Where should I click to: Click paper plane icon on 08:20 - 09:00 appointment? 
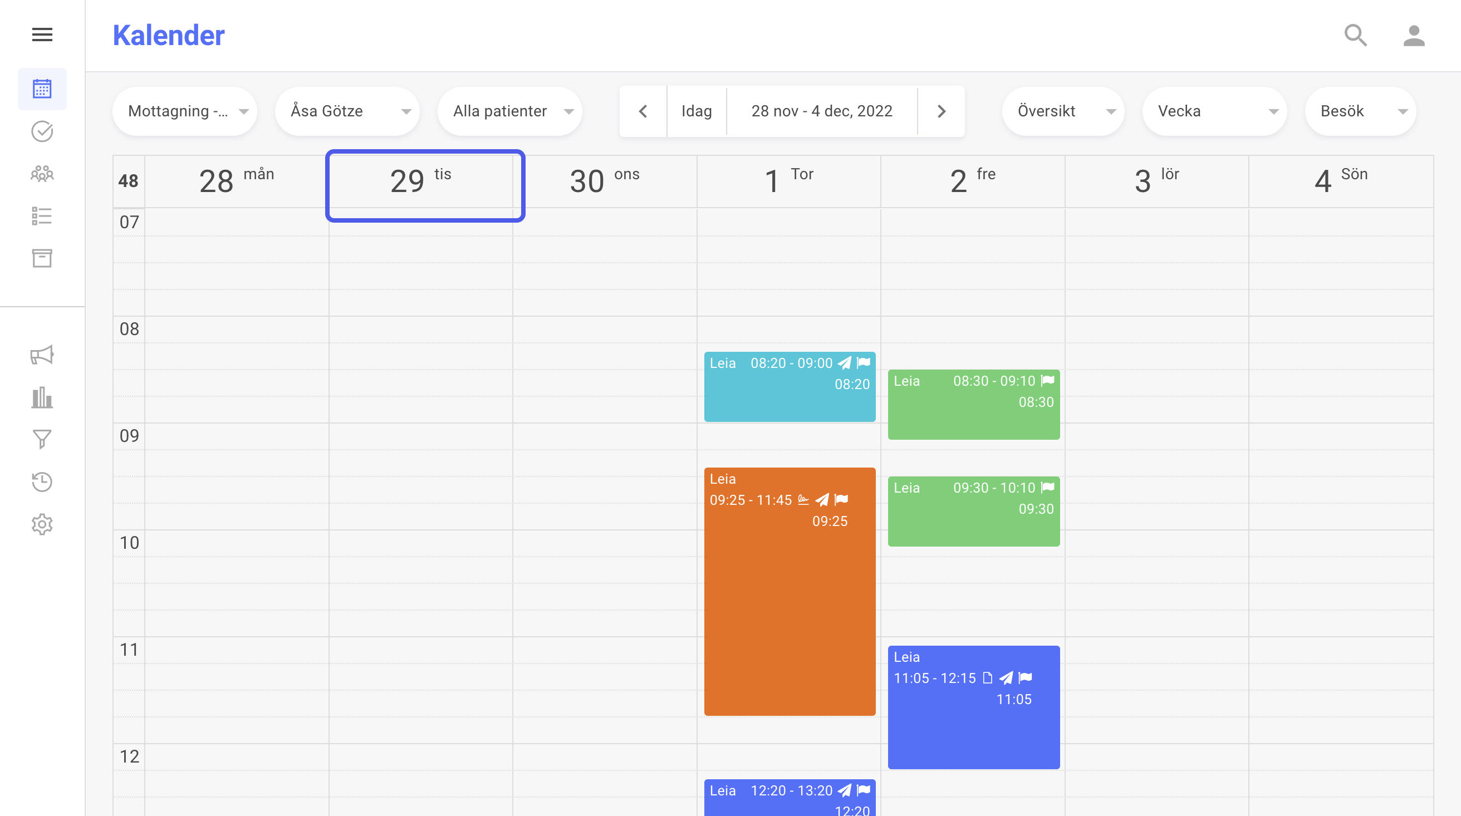point(845,363)
